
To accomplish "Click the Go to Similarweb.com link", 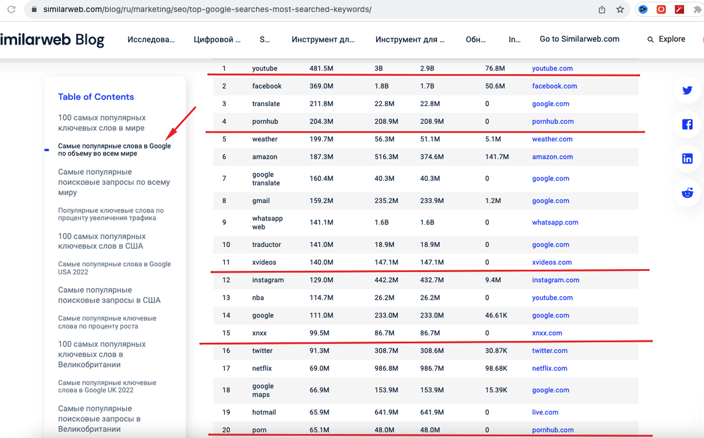I will click(580, 39).
